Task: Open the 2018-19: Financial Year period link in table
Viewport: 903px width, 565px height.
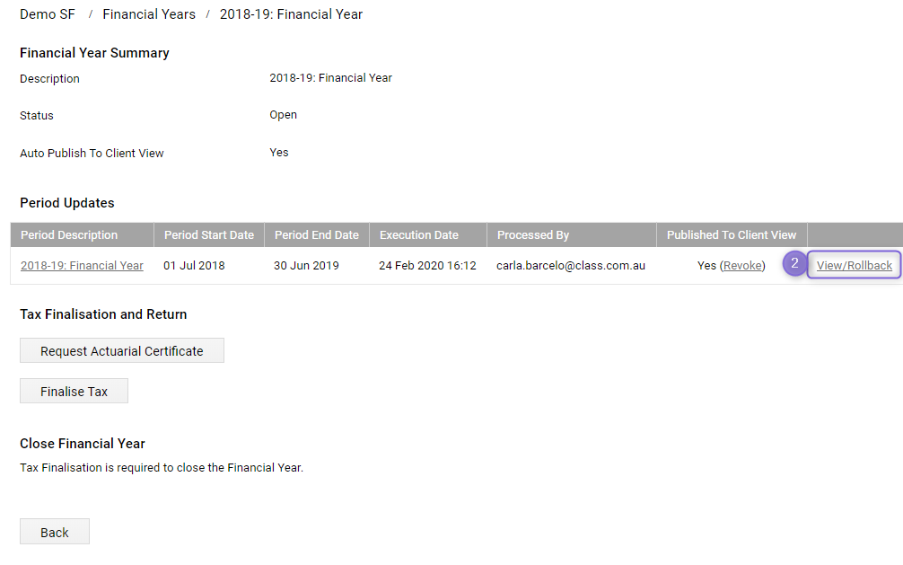Action: pyautogui.click(x=82, y=266)
